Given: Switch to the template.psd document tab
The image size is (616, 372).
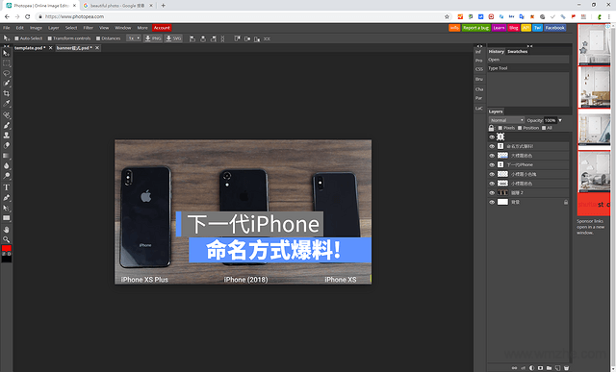Looking at the screenshot, I should (30, 48).
